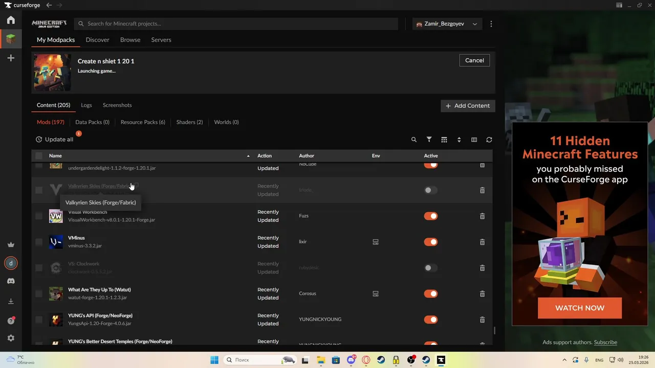
Task: Open the Zamir_Bezgoyev account dropdown
Action: point(447,24)
